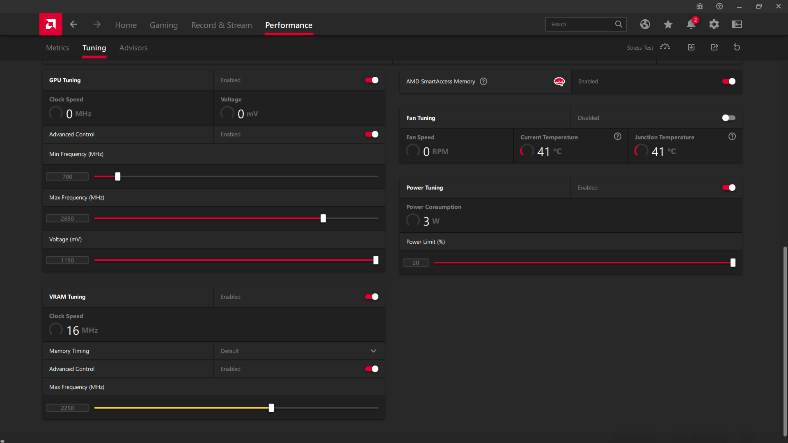
Task: Enable the Fan Tuning switch
Action: (729, 118)
